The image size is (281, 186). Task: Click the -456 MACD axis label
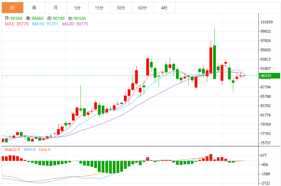(264, 165)
